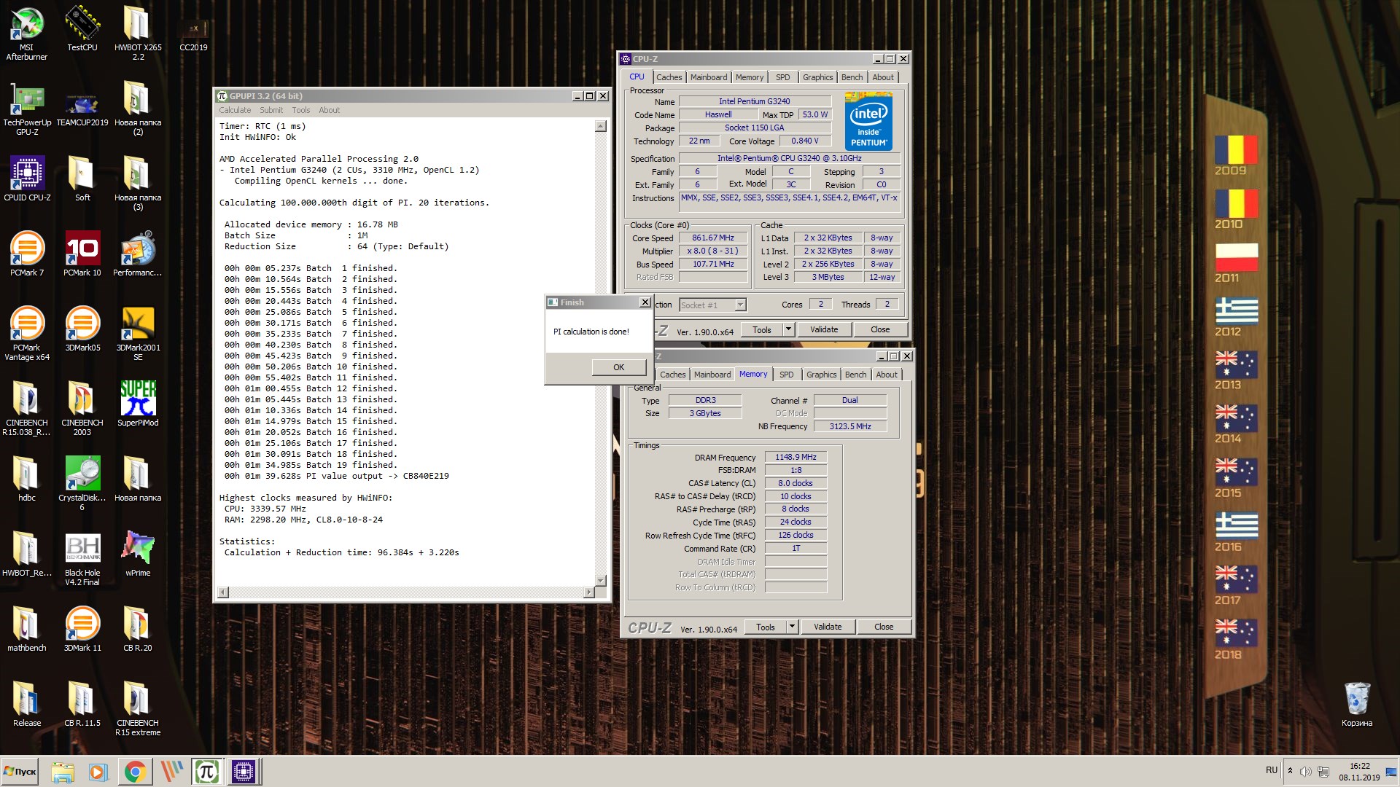The width and height of the screenshot is (1400, 787).
Task: Open CPUID CPU-Z desktop icon
Action: pyautogui.click(x=27, y=179)
